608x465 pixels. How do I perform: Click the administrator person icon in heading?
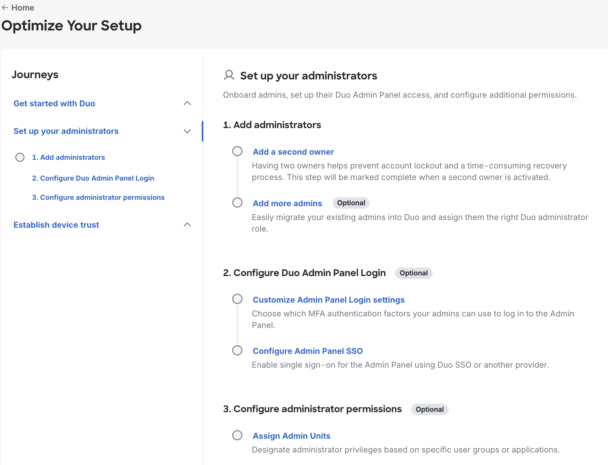tap(229, 75)
